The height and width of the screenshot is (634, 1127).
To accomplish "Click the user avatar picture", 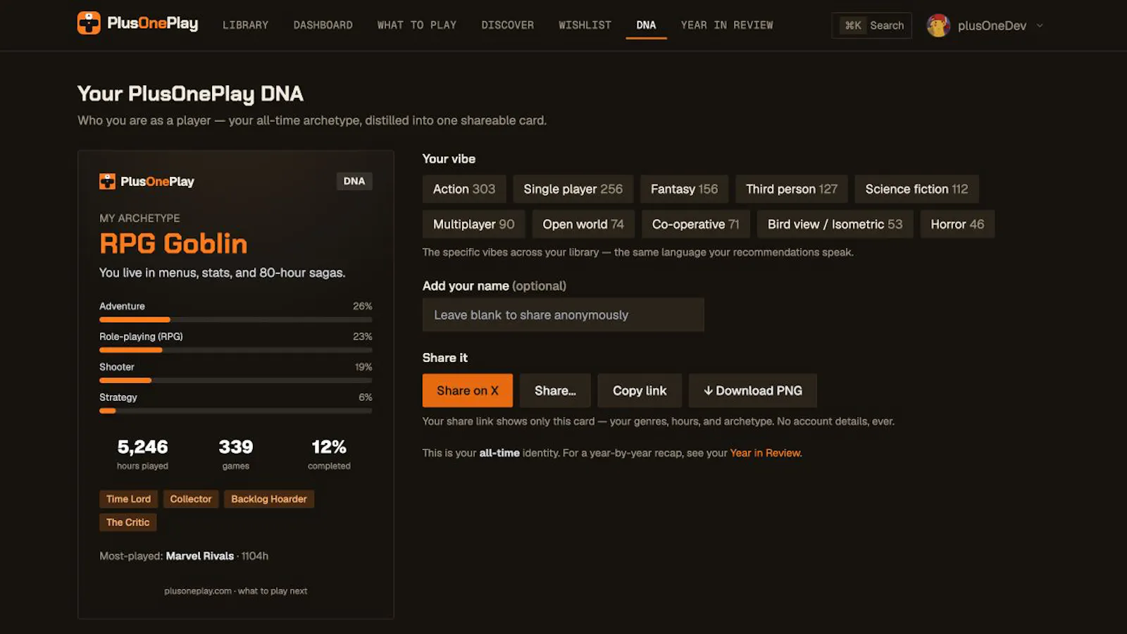I will point(938,25).
